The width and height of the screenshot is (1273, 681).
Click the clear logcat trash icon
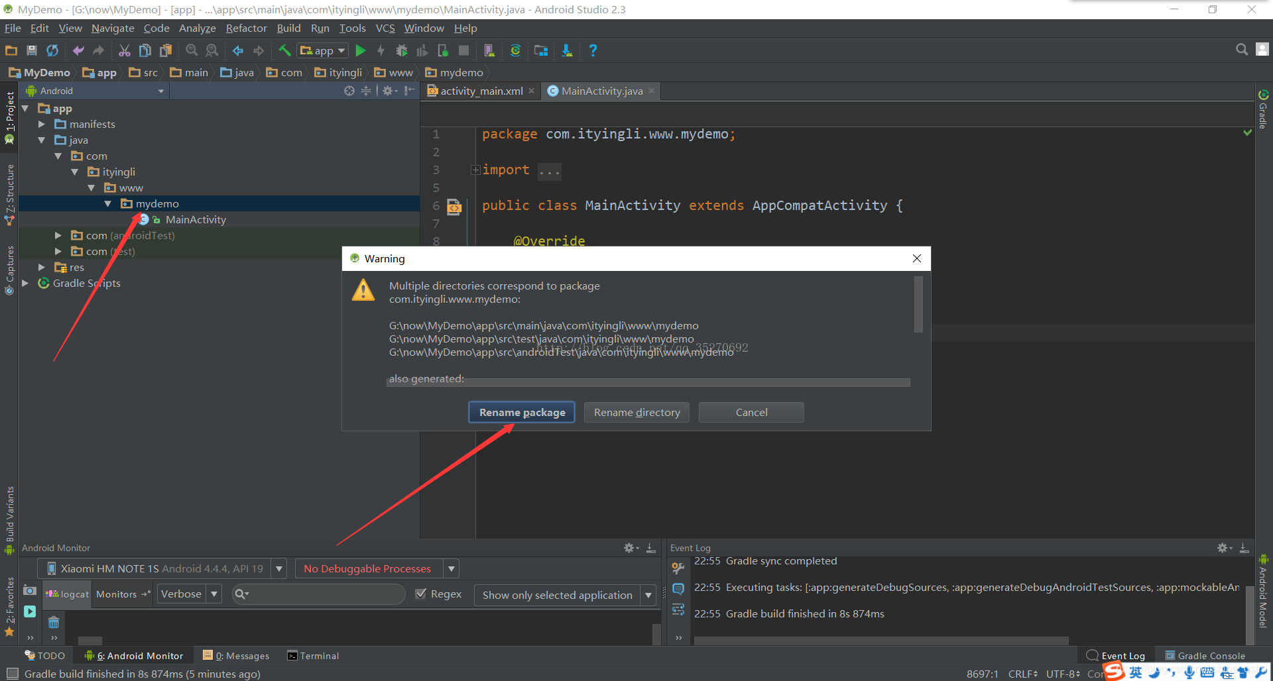[54, 622]
